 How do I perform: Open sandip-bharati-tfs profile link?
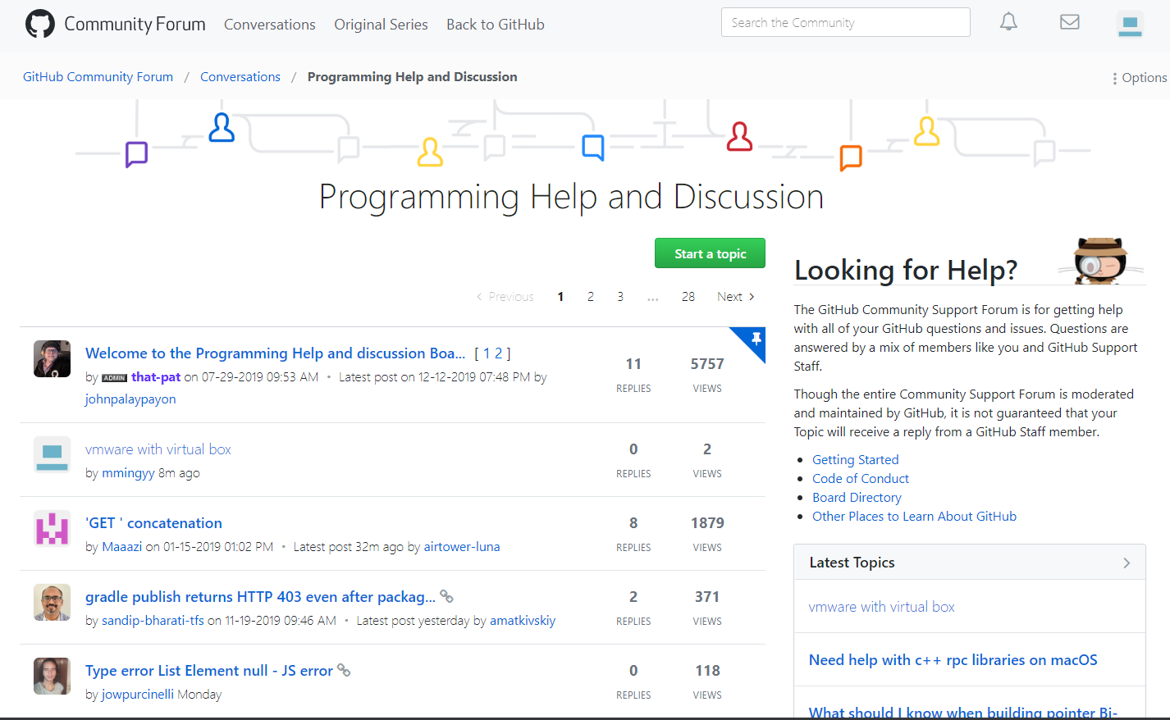(x=153, y=621)
